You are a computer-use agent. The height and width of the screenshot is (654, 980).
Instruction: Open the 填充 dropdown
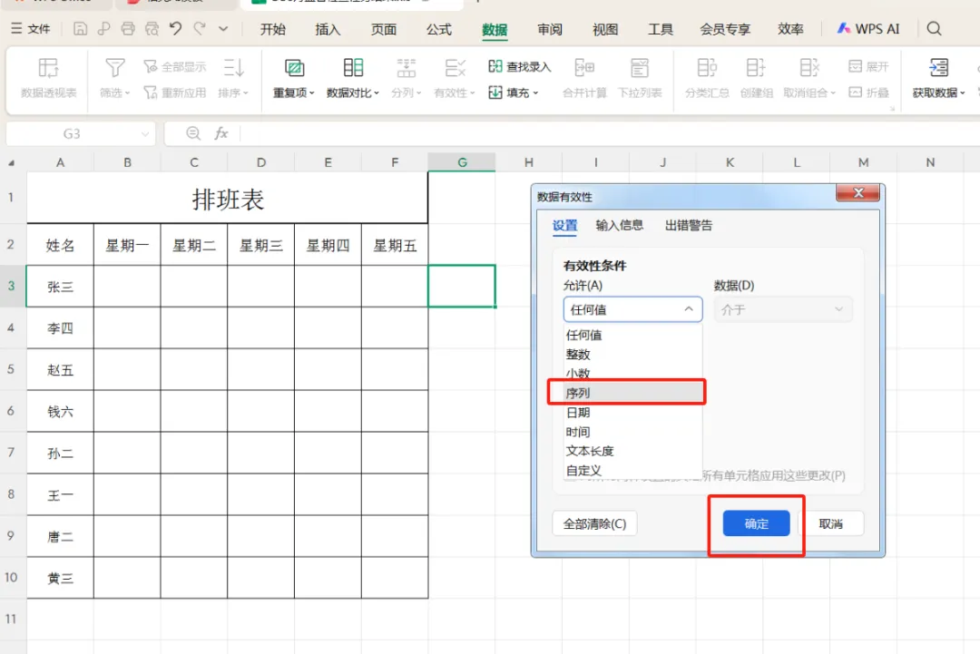[513, 93]
